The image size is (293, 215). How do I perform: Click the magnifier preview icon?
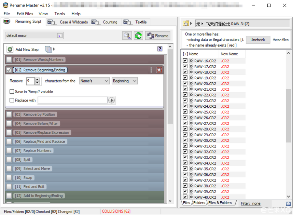pyautogui.click(x=127, y=35)
